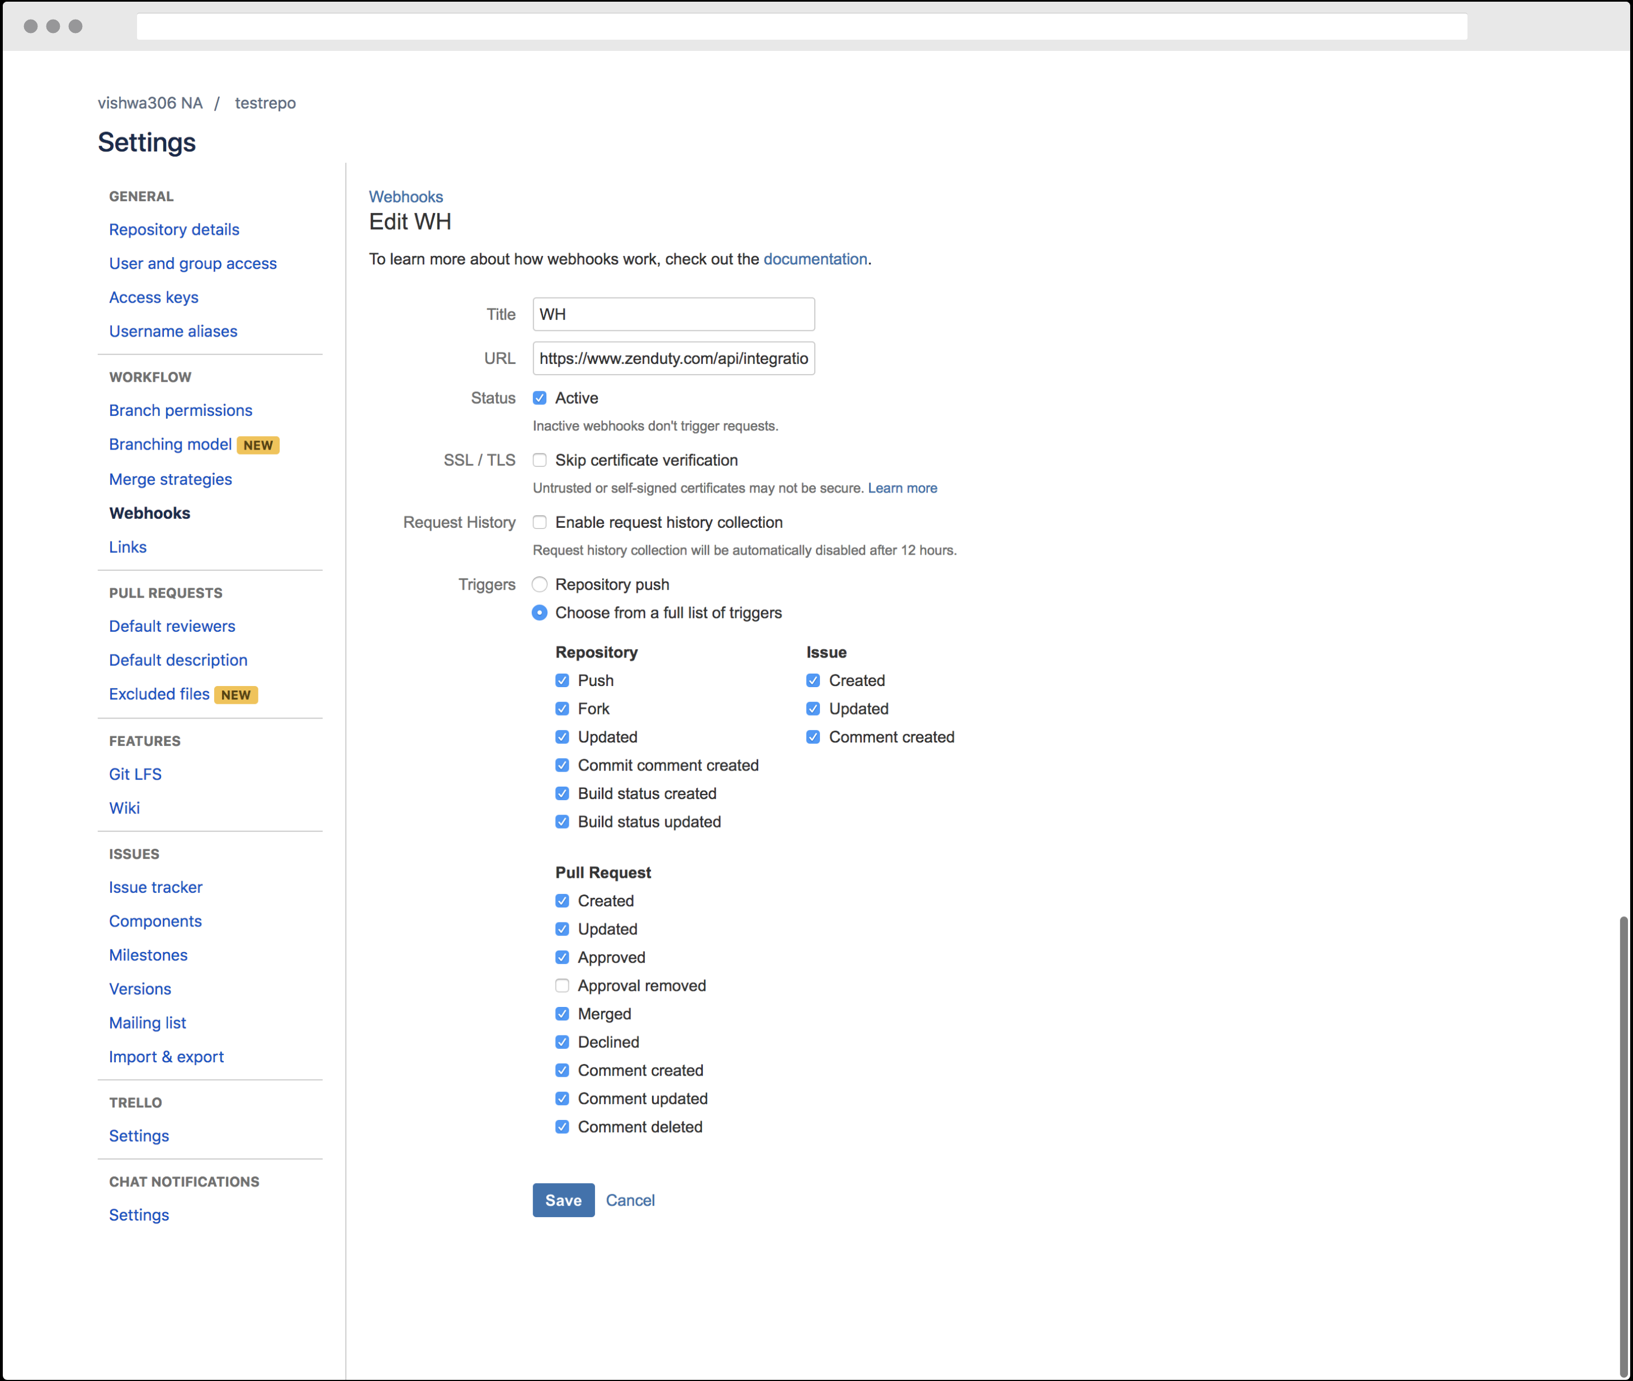This screenshot has width=1633, height=1381.
Task: Enable Skip certificate verification
Action: pos(540,460)
